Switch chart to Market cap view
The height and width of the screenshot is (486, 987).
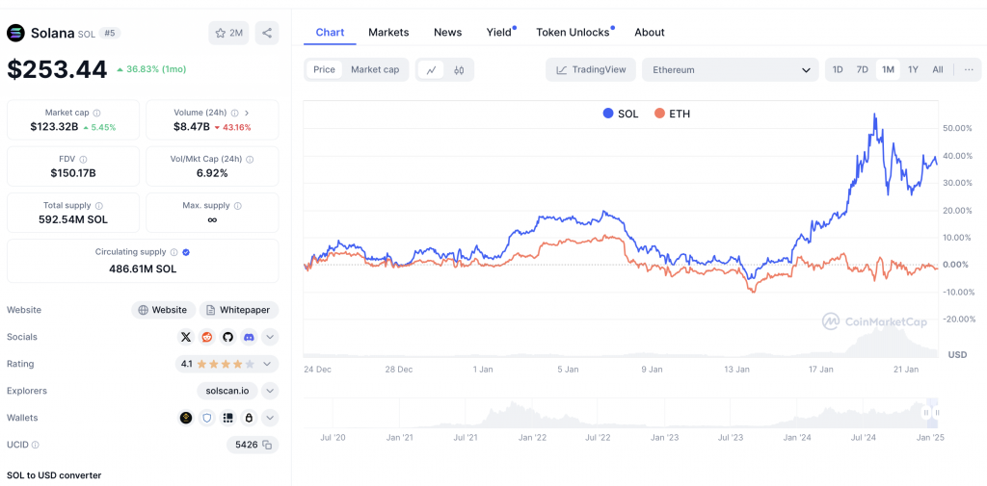click(375, 70)
